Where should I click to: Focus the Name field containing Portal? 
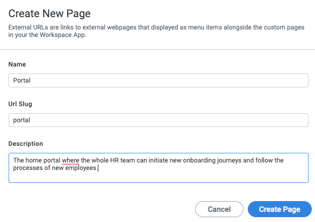[x=159, y=80]
